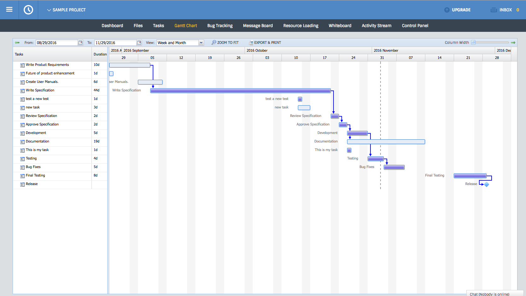This screenshot has height=296, width=526.
Task: Click the clock icon in the header
Action: (x=28, y=9)
